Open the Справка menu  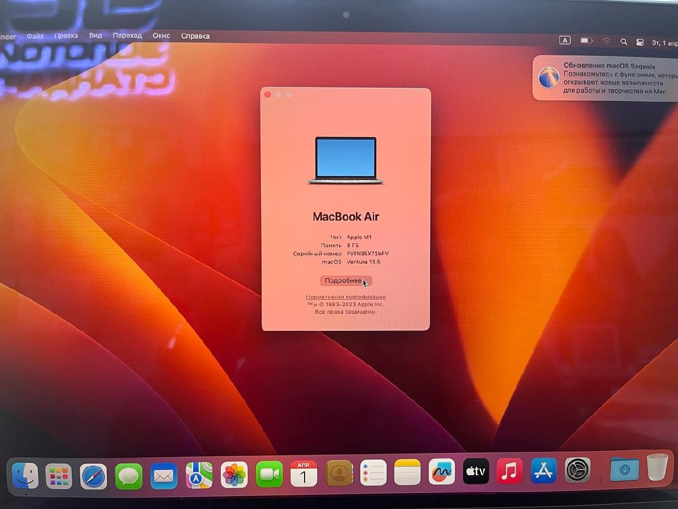[195, 36]
